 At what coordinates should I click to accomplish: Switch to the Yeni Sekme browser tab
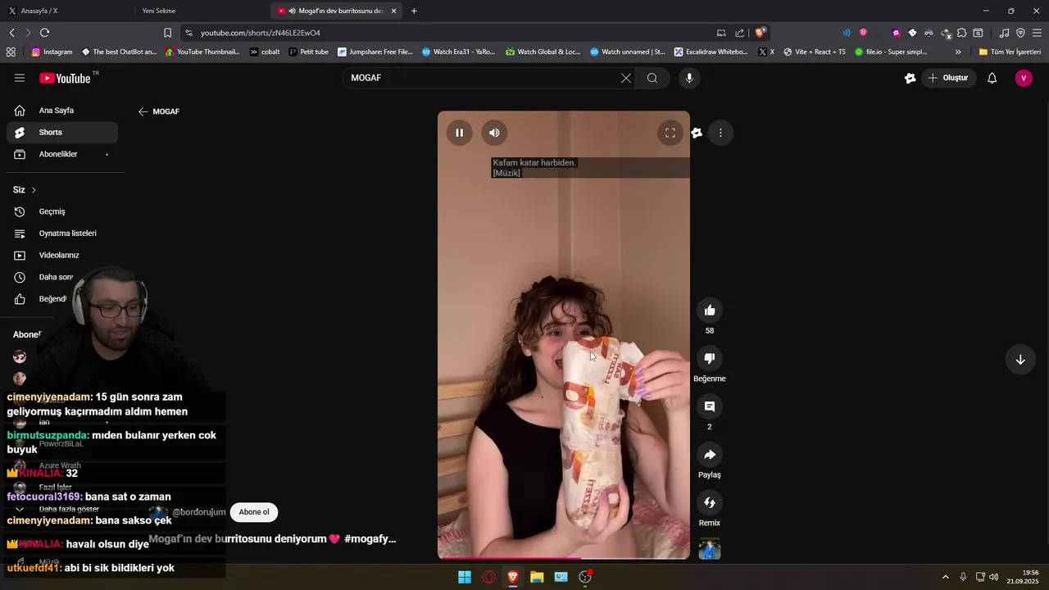201,11
